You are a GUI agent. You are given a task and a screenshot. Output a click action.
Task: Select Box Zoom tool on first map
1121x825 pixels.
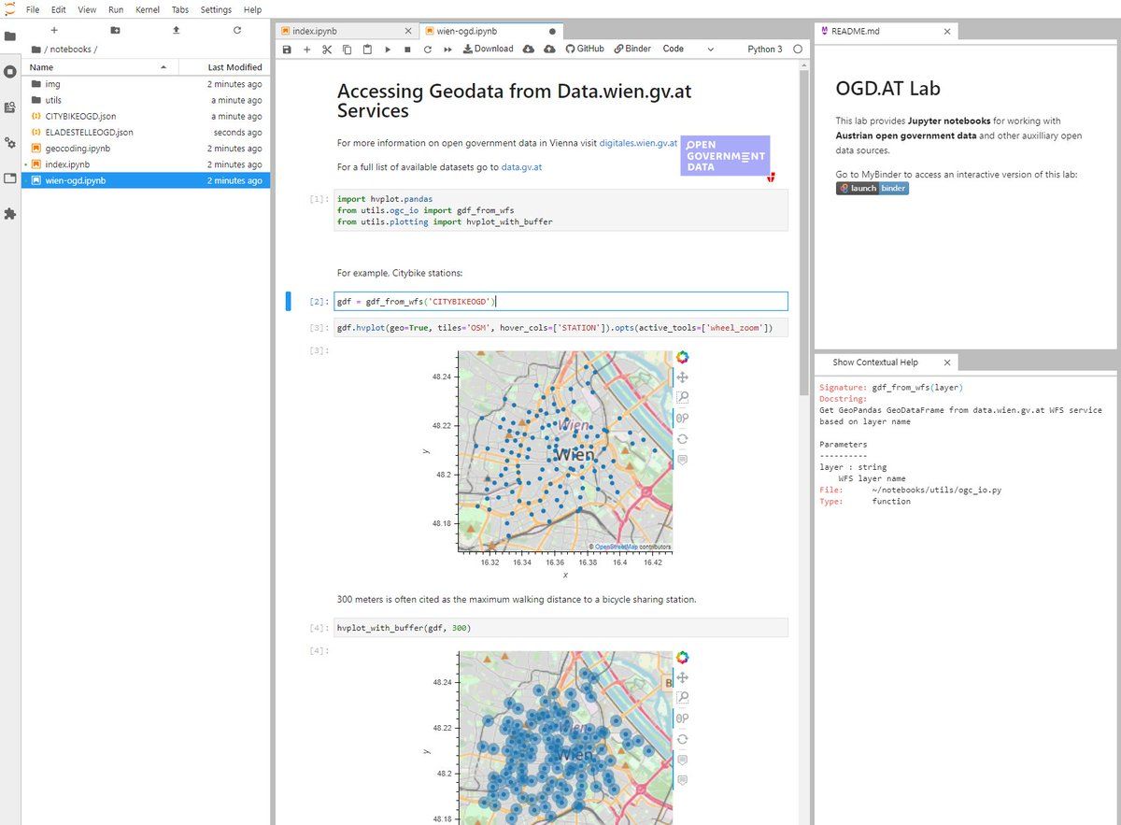683,397
